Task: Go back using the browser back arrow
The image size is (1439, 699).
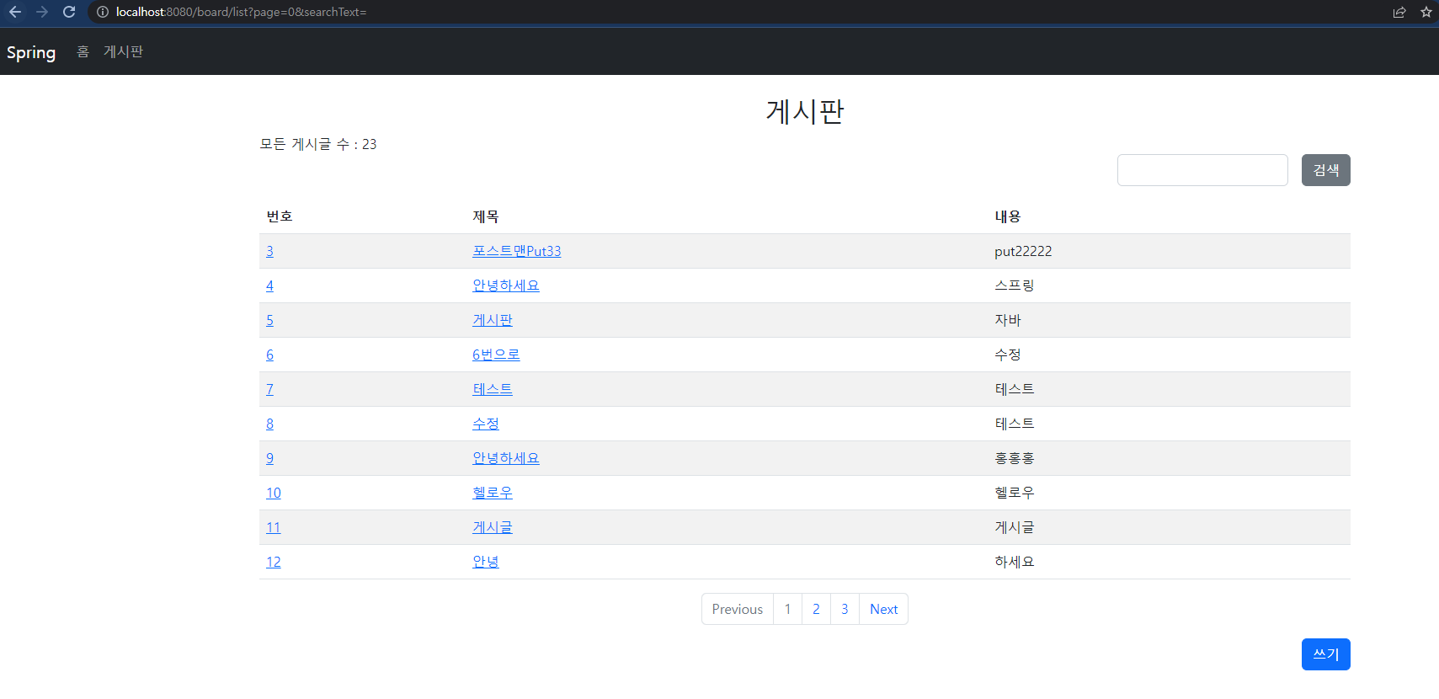Action: point(15,12)
